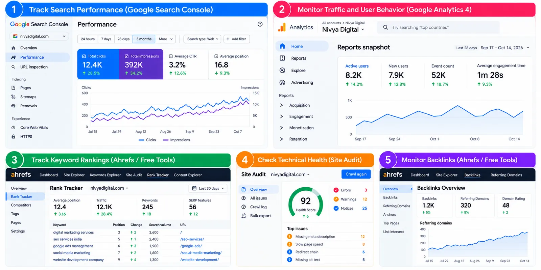The image size is (541, 270).
Task: Click the Analytics Advertising icon
Action: (x=282, y=82)
